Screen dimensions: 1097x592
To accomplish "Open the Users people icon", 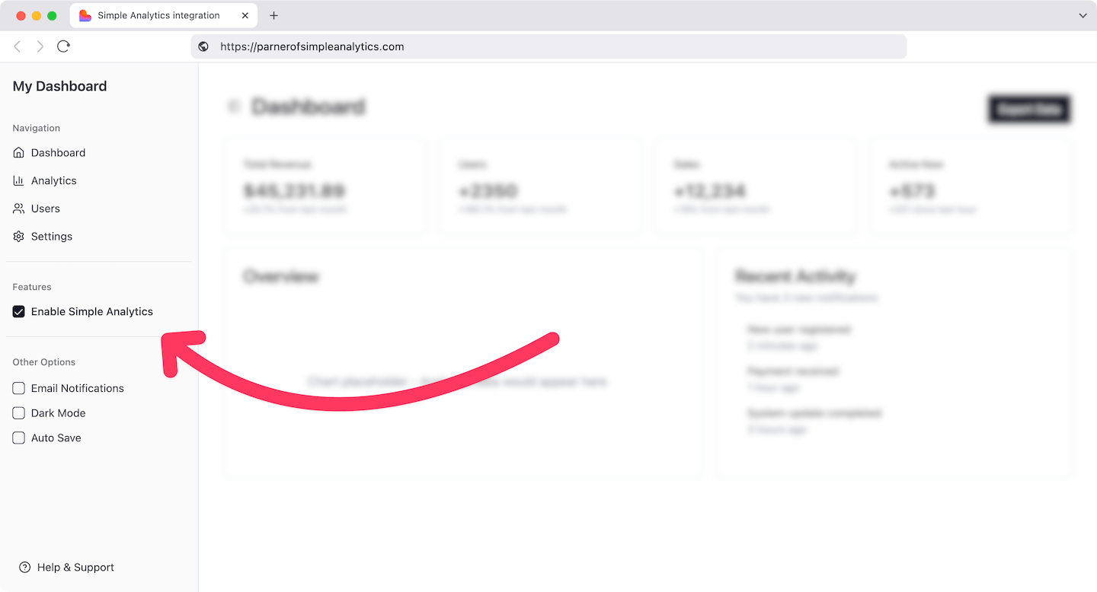I will (x=19, y=208).
